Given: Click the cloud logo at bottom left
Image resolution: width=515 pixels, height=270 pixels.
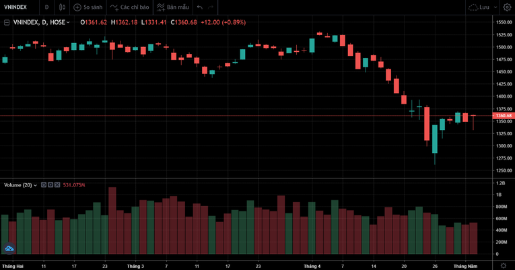Looking at the screenshot, I should click(9, 248).
